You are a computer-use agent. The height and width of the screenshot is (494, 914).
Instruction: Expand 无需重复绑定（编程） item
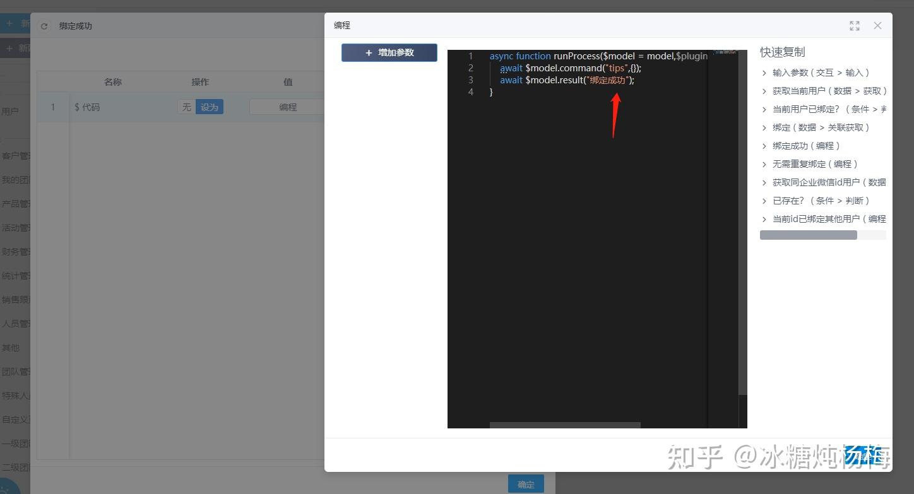click(764, 165)
